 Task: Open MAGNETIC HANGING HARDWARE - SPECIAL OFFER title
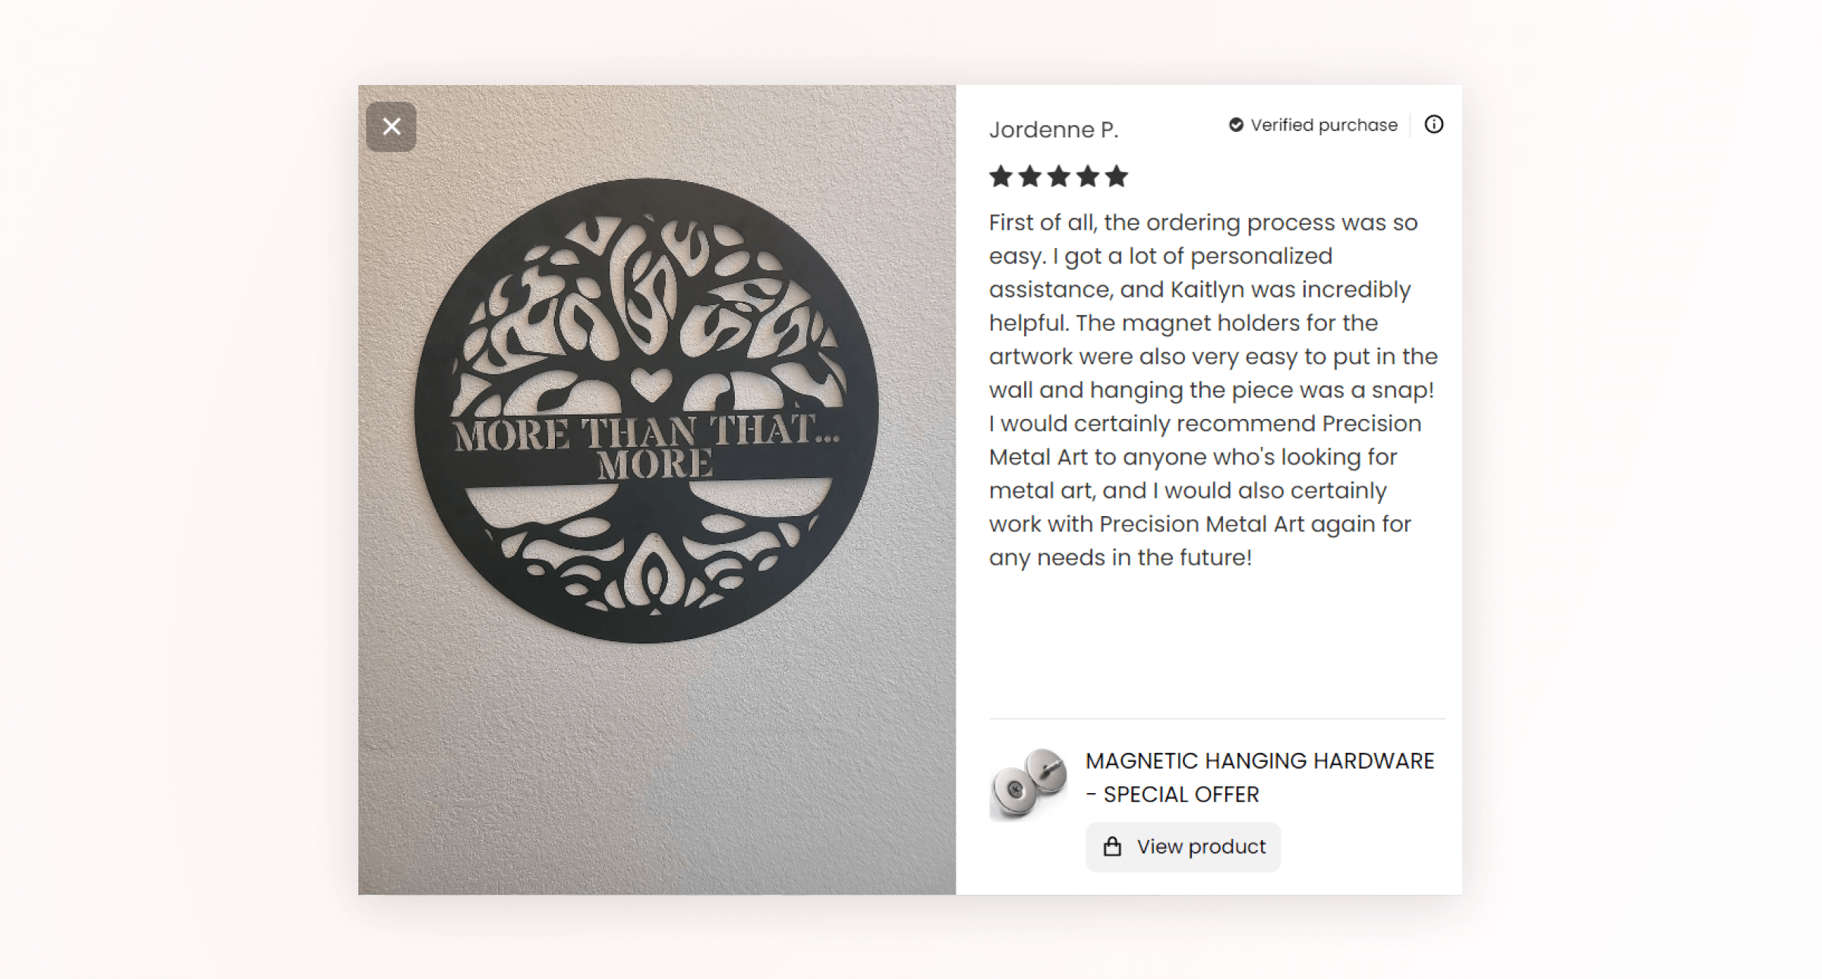pyautogui.click(x=1259, y=777)
